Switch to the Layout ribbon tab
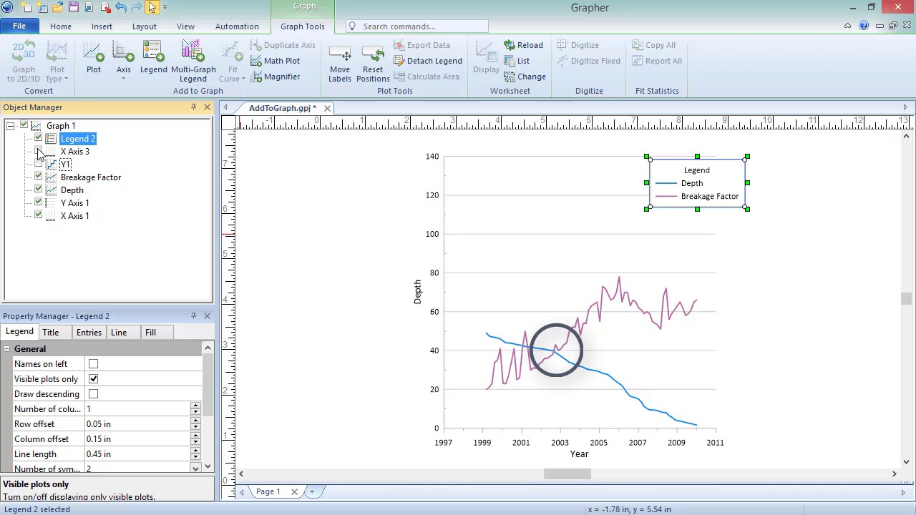Image resolution: width=916 pixels, height=515 pixels. (x=144, y=26)
